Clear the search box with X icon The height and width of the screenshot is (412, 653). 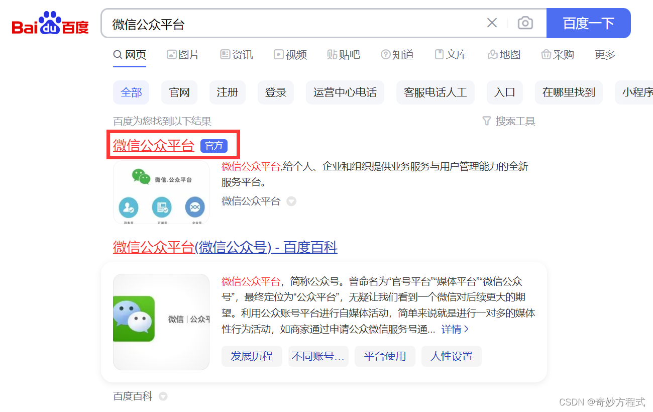tap(492, 23)
